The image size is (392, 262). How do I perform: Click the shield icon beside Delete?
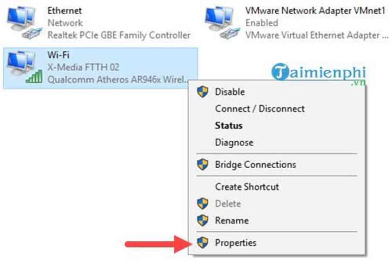202,204
